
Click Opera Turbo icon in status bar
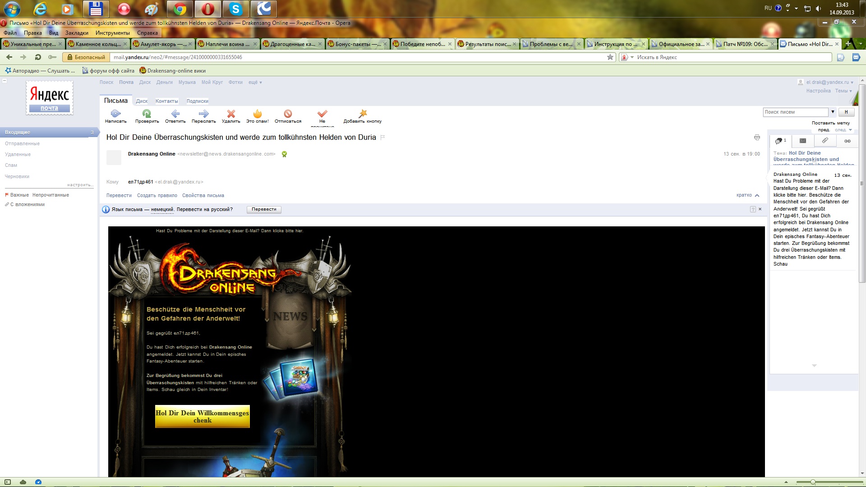coord(38,482)
